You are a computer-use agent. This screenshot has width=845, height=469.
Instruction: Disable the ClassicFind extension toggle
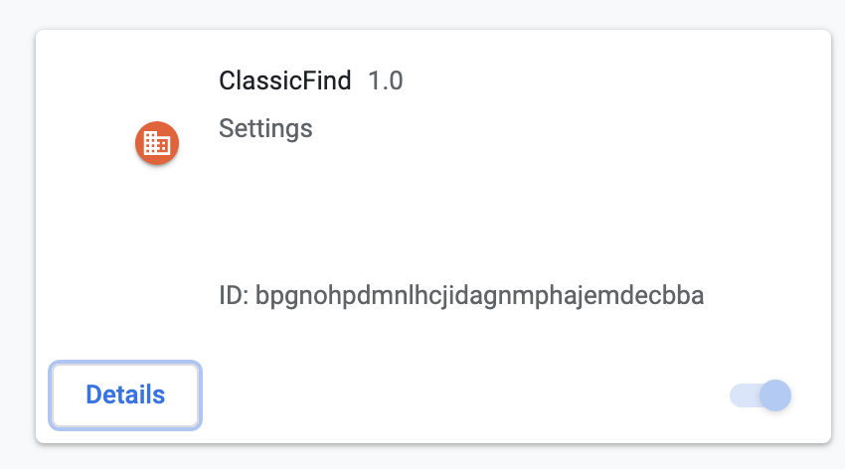point(760,395)
